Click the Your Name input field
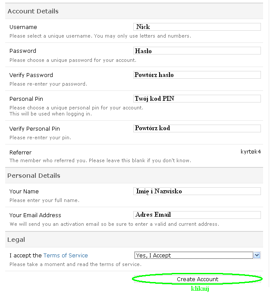This screenshot has height=295, width=270. tap(197, 191)
